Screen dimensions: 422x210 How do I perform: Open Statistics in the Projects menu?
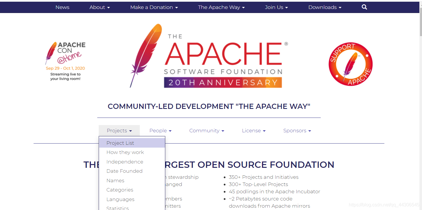(x=132, y=207)
